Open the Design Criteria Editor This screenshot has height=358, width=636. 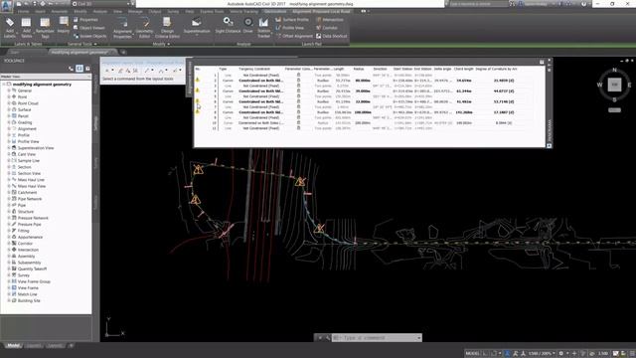click(x=167, y=28)
